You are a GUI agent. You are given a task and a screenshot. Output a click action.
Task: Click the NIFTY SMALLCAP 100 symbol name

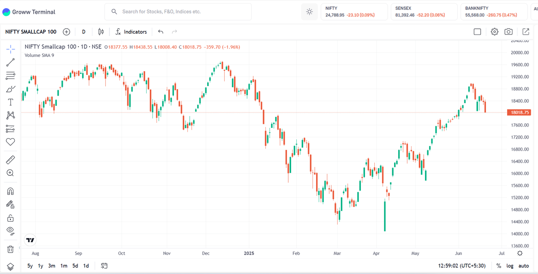click(30, 32)
